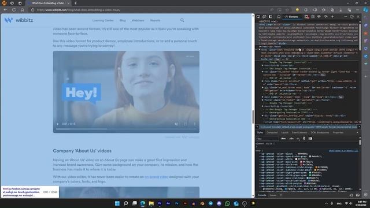Expand the geotloc_overlay_box div node
This screenshot has height=208, width=370.
click(x=262, y=116)
